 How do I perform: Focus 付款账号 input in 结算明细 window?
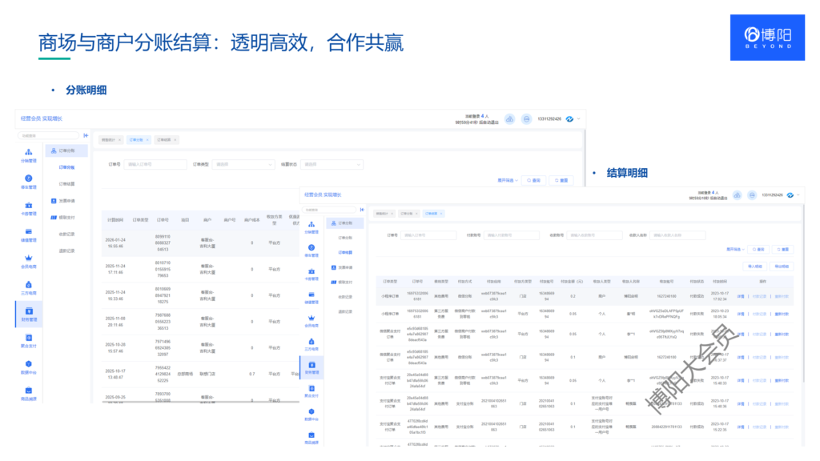click(512, 235)
